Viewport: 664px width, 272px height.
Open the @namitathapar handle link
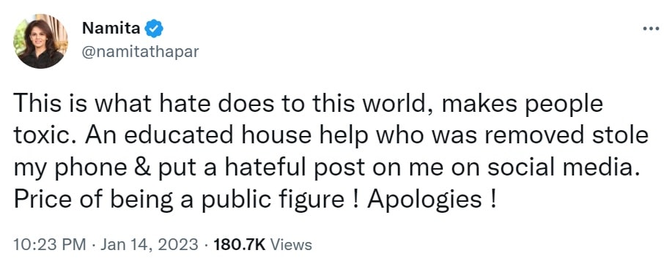tap(139, 53)
